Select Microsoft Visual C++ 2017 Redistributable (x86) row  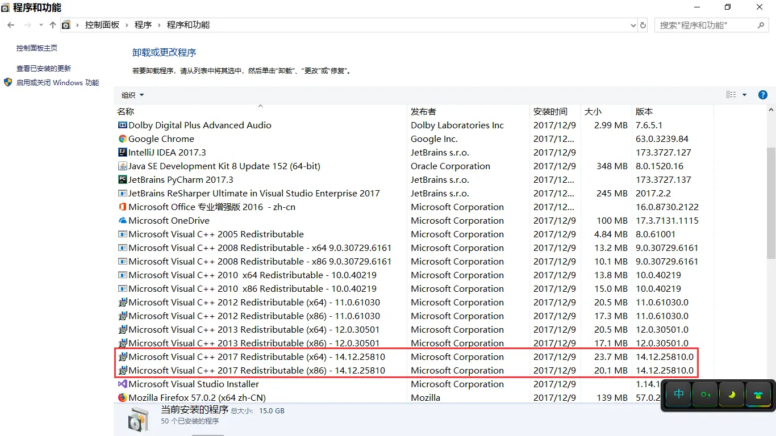coord(414,370)
